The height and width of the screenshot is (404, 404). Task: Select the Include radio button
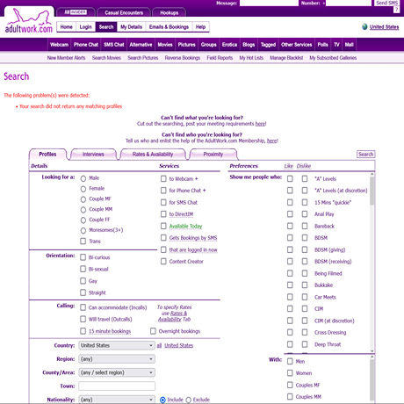coord(162,400)
